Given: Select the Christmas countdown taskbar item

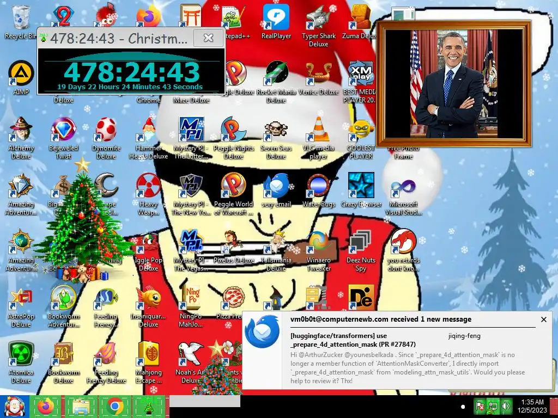Looking at the screenshot, I should pos(149,407).
